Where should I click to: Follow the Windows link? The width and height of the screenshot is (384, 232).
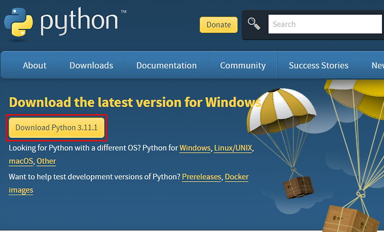click(x=195, y=148)
